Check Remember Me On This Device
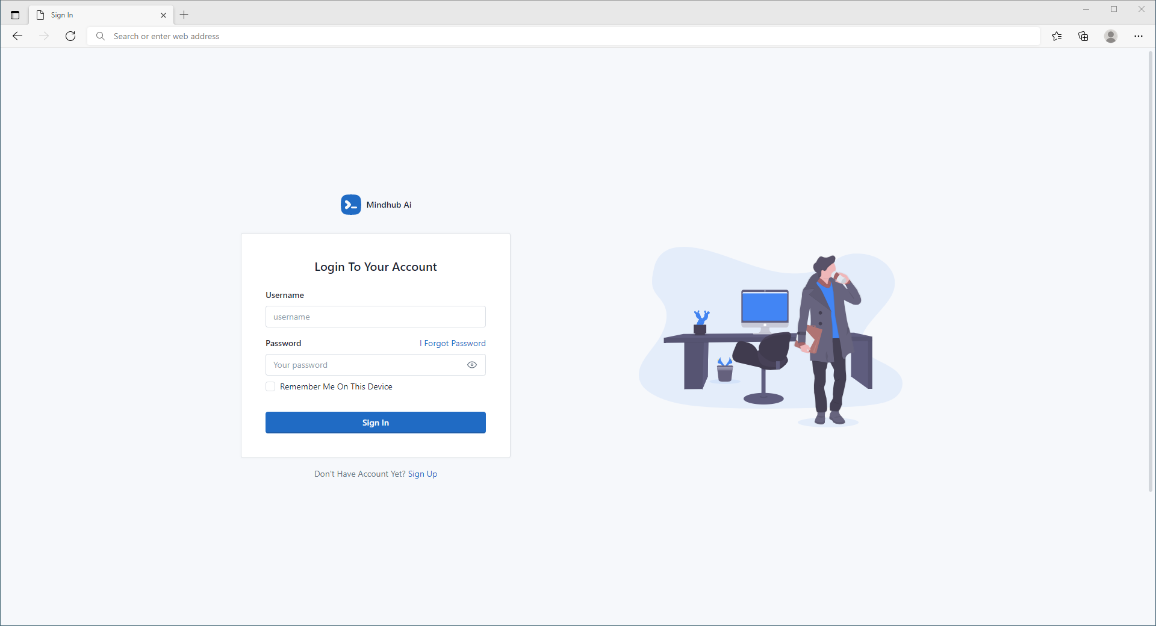This screenshot has width=1156, height=626. tap(270, 386)
